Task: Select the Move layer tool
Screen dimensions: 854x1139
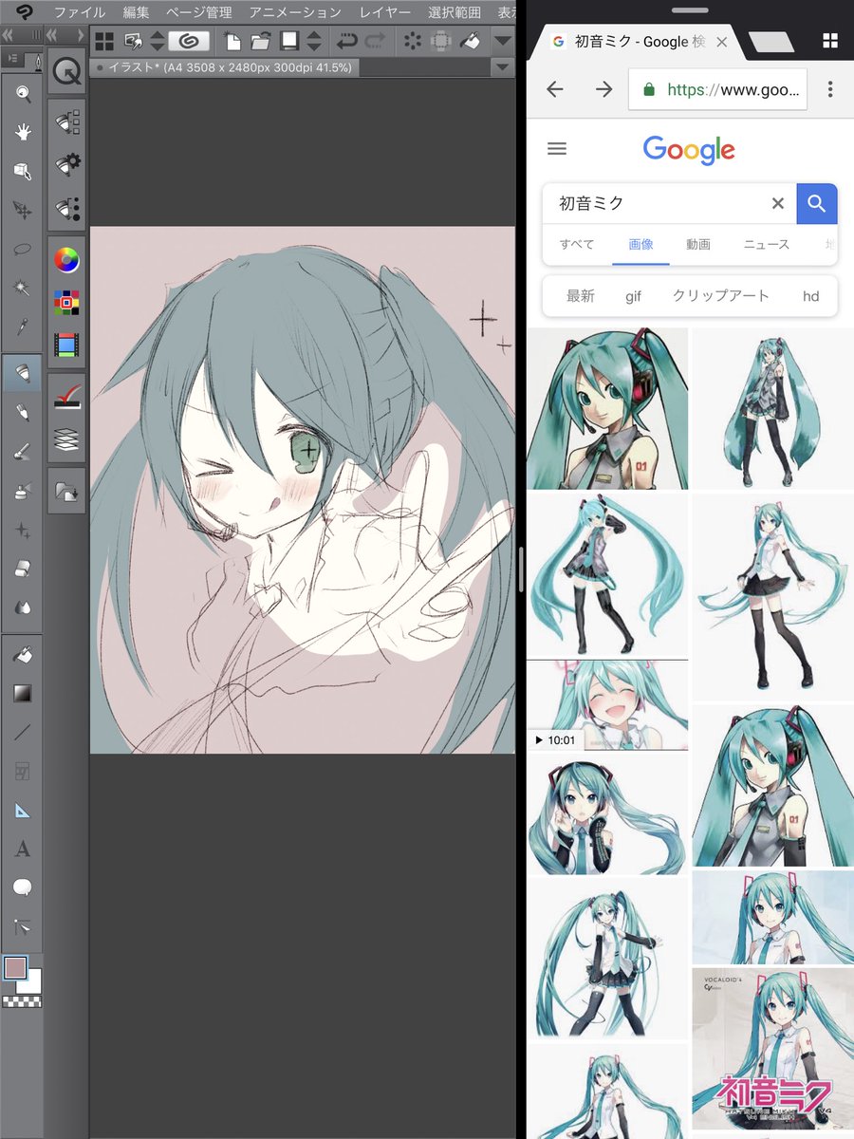Action: coord(22,210)
